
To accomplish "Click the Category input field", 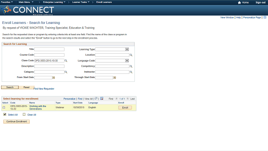I will pyautogui.click(x=49, y=72).
